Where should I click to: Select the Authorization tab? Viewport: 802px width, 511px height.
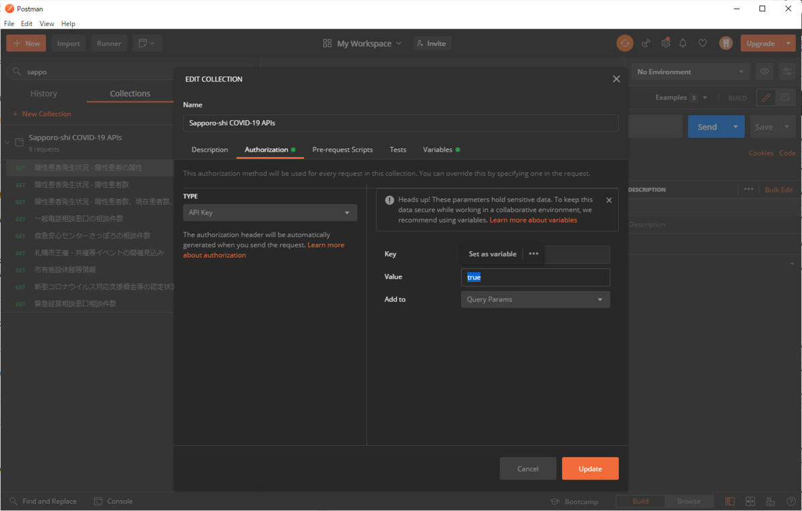pyautogui.click(x=270, y=150)
